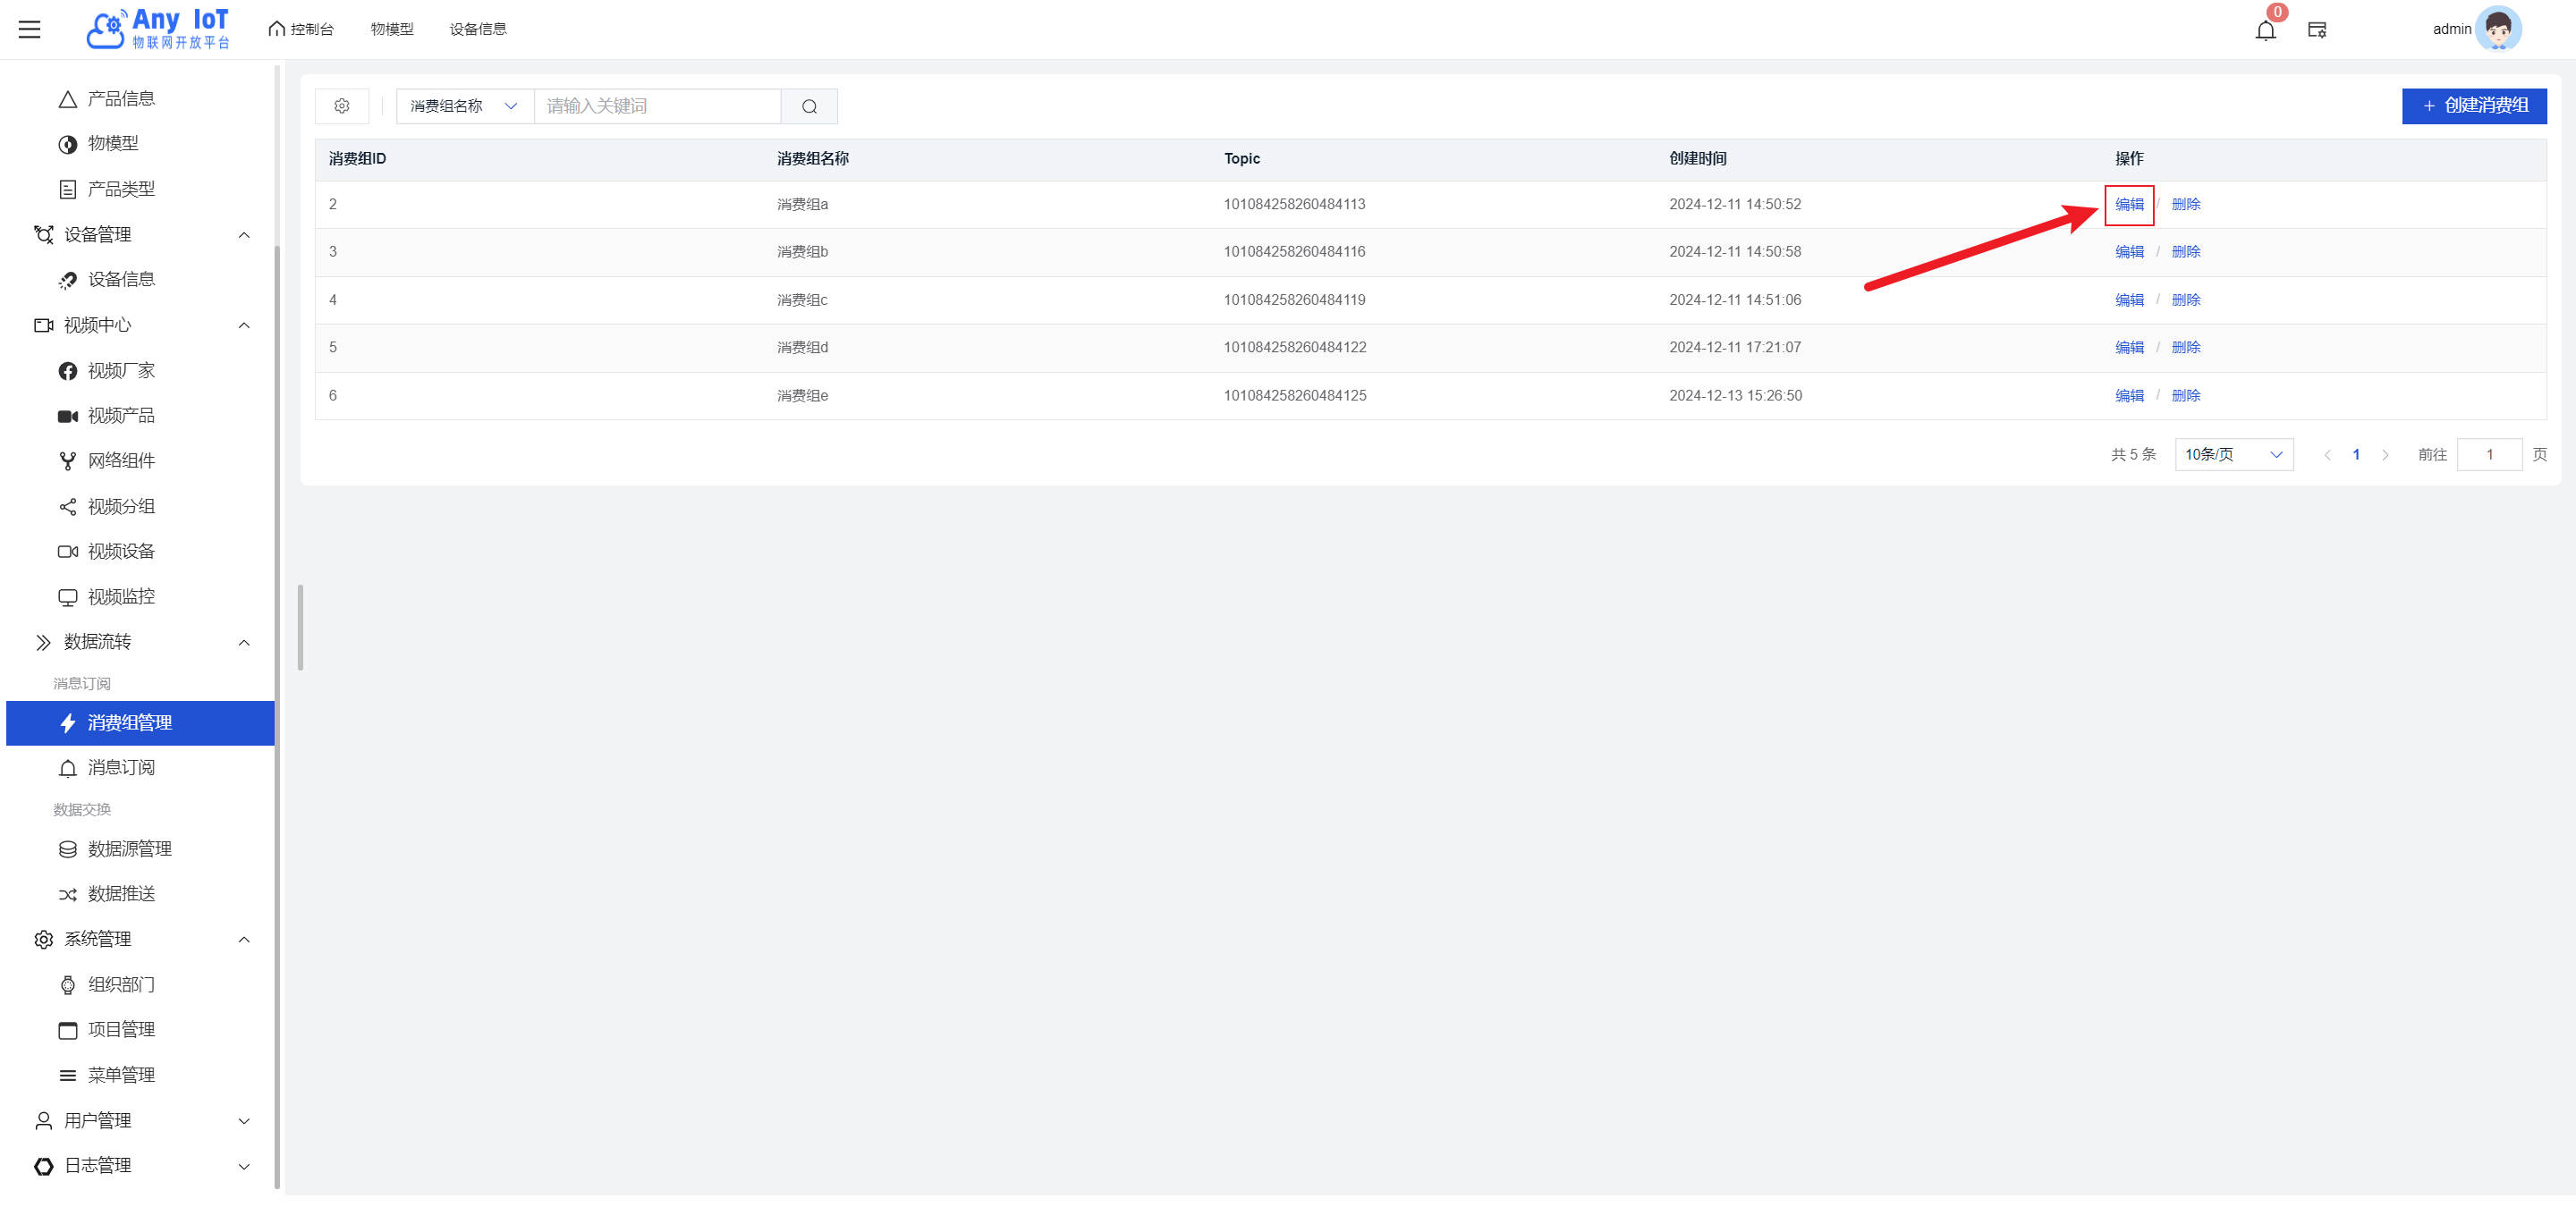Switch to the 物模型 top tab
Screen dimensions: 2576x1207
[x=391, y=29]
